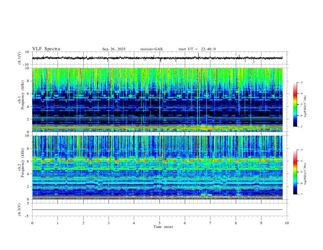Click the upper PSD color scale bar

[295, 105]
